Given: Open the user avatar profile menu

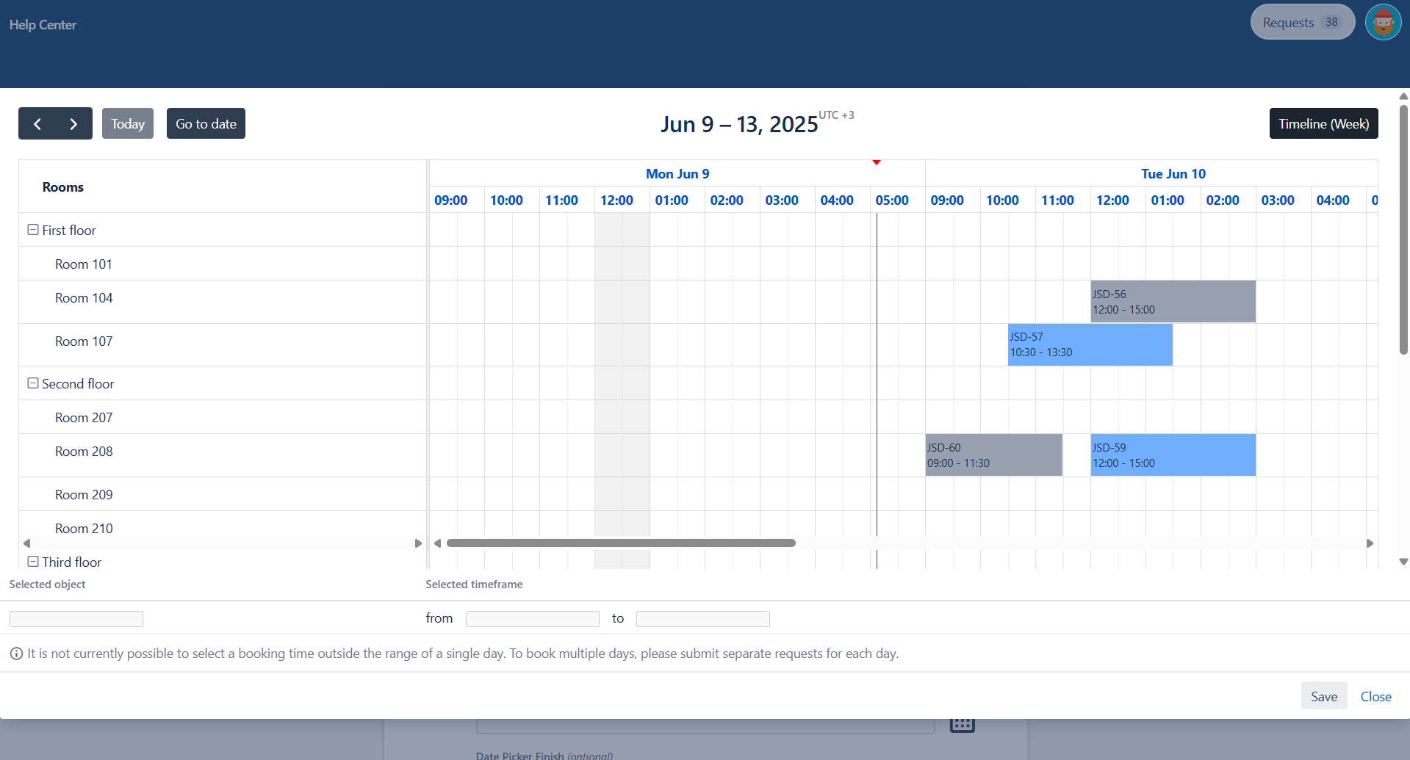Looking at the screenshot, I should pyautogui.click(x=1383, y=23).
